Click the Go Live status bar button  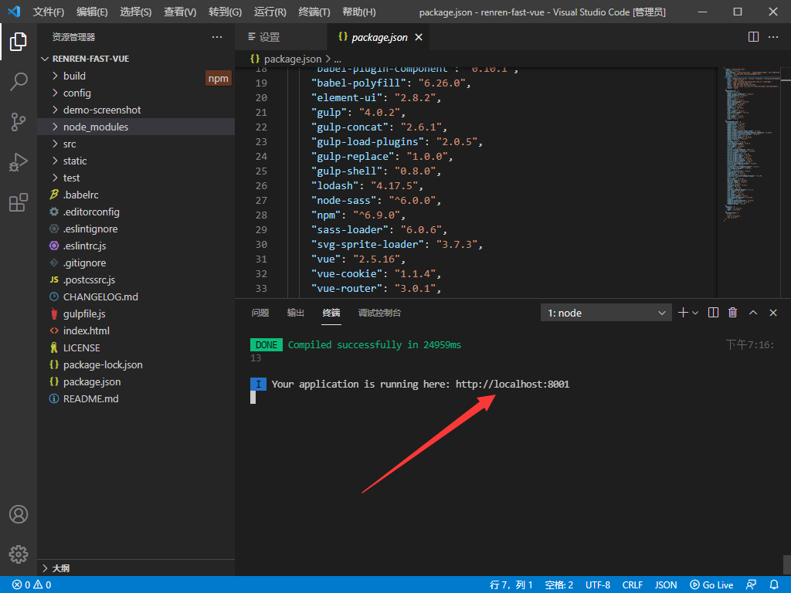pos(711,585)
